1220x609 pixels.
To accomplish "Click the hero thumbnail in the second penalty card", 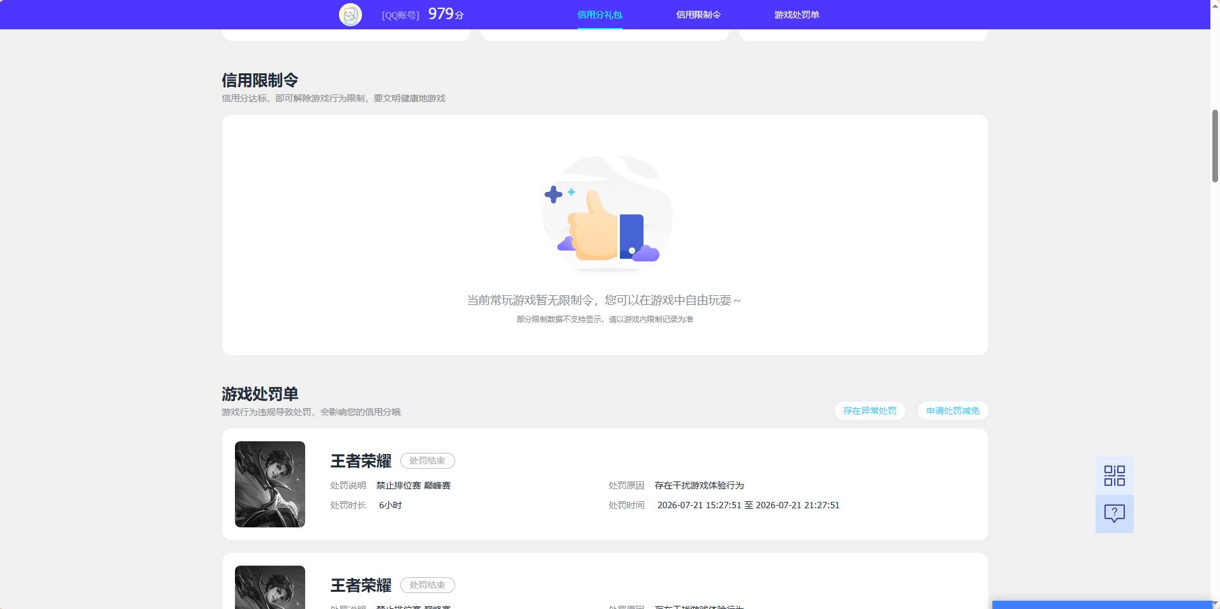I will [x=270, y=587].
